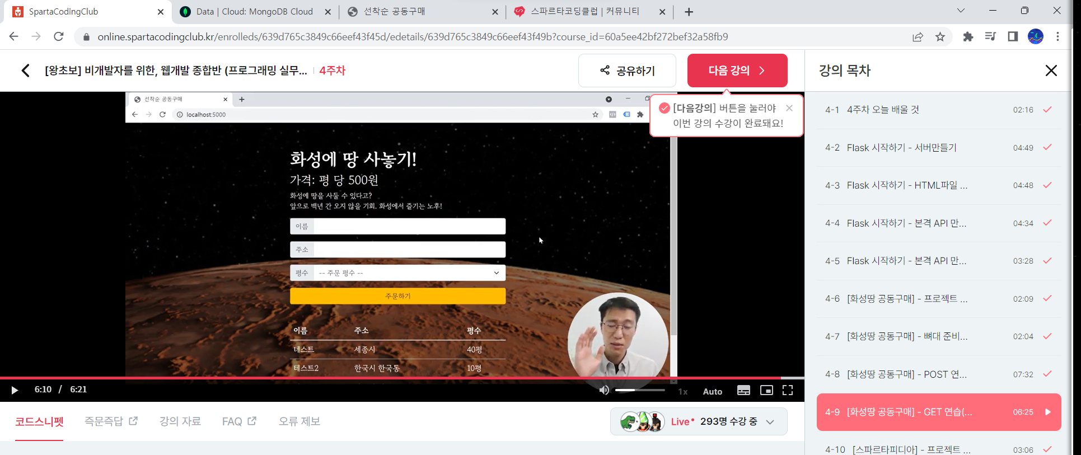This screenshot has height=455, width=1081.
Task: Dismiss the next-lecture tooltip
Action: [789, 108]
